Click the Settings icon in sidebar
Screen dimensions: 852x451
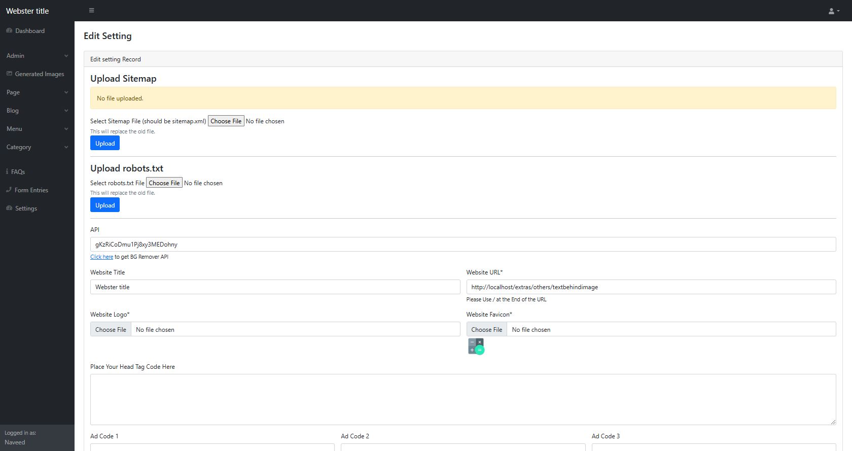[x=9, y=209]
